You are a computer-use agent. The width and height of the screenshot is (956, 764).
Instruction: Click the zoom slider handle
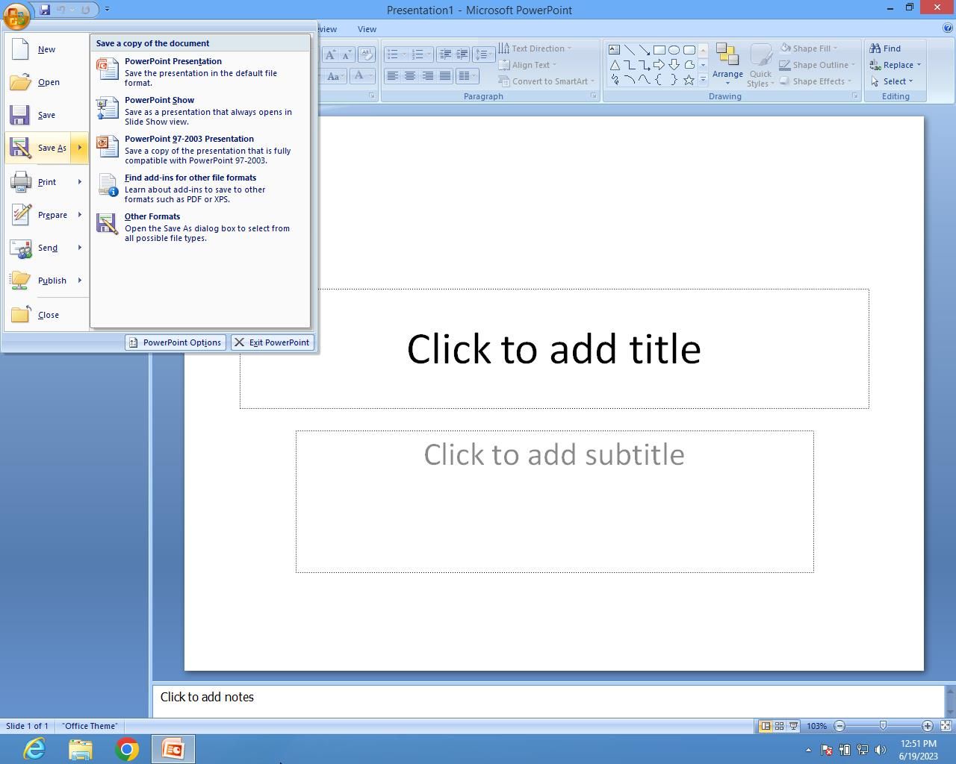(x=883, y=726)
